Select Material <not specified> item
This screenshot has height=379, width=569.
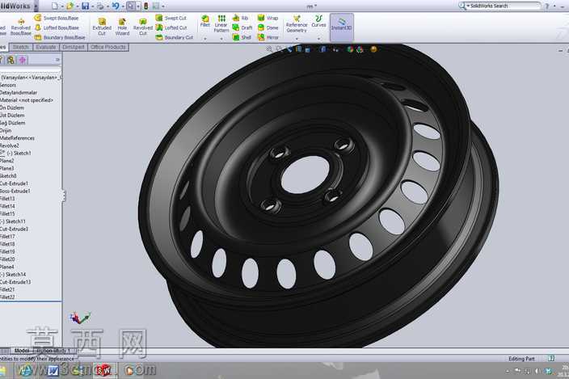coord(27,100)
